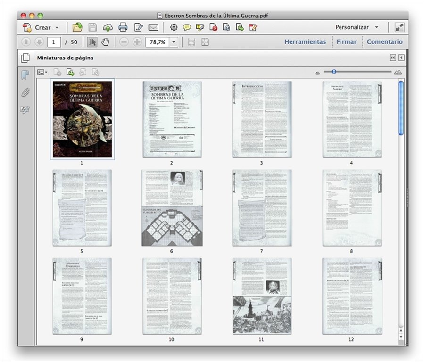Open a file with folder icon
Image resolution: width=424 pixels, height=362 pixels.
77,27
